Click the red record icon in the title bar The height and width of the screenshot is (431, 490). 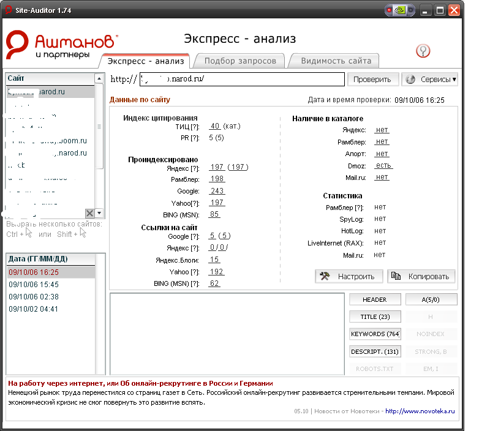(x=389, y=10)
